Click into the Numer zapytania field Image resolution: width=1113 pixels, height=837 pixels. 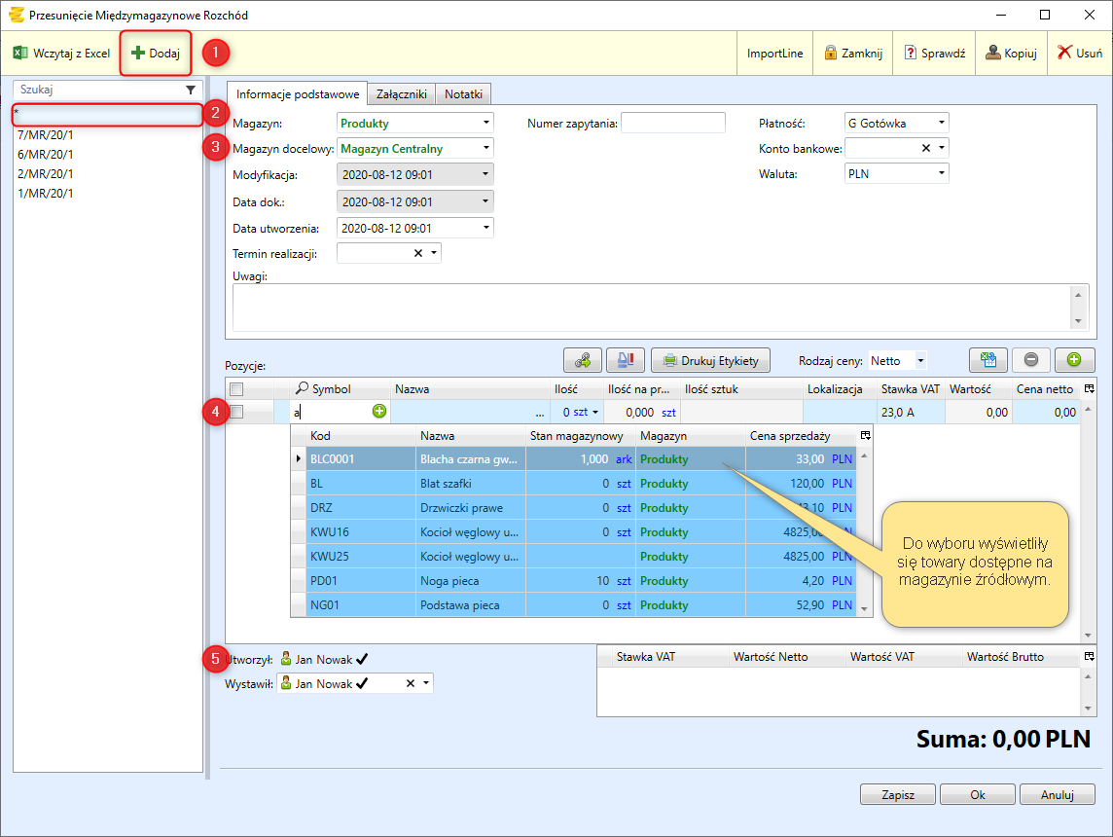672,123
